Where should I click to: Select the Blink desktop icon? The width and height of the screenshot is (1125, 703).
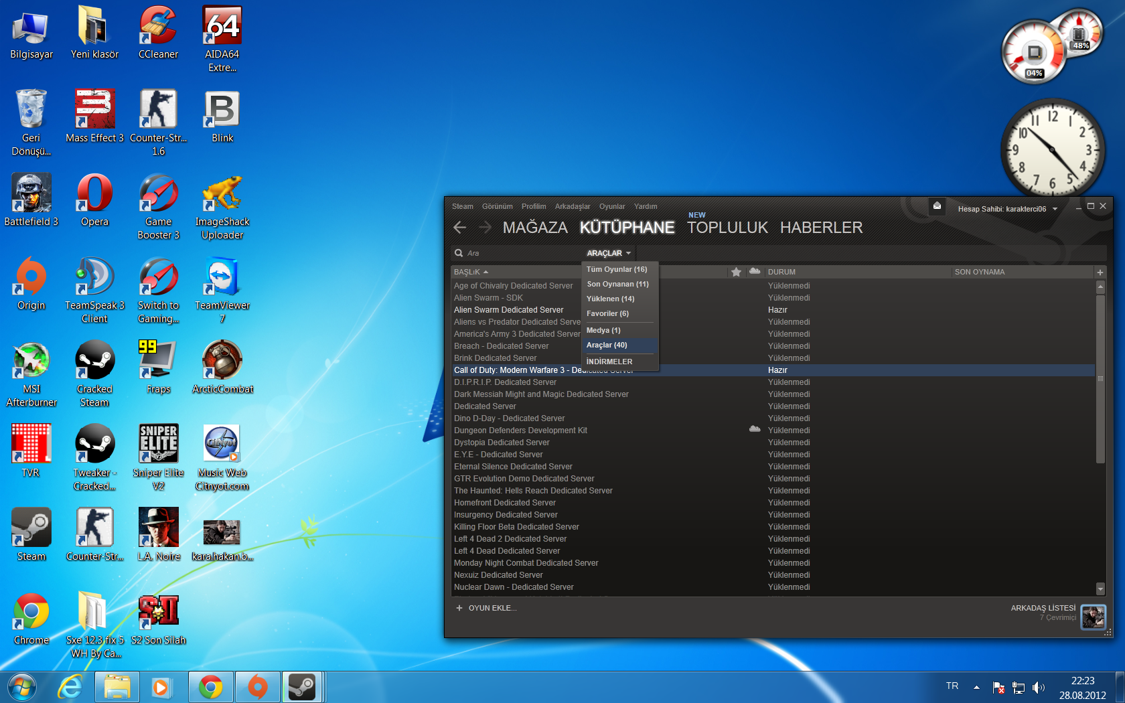point(222,116)
